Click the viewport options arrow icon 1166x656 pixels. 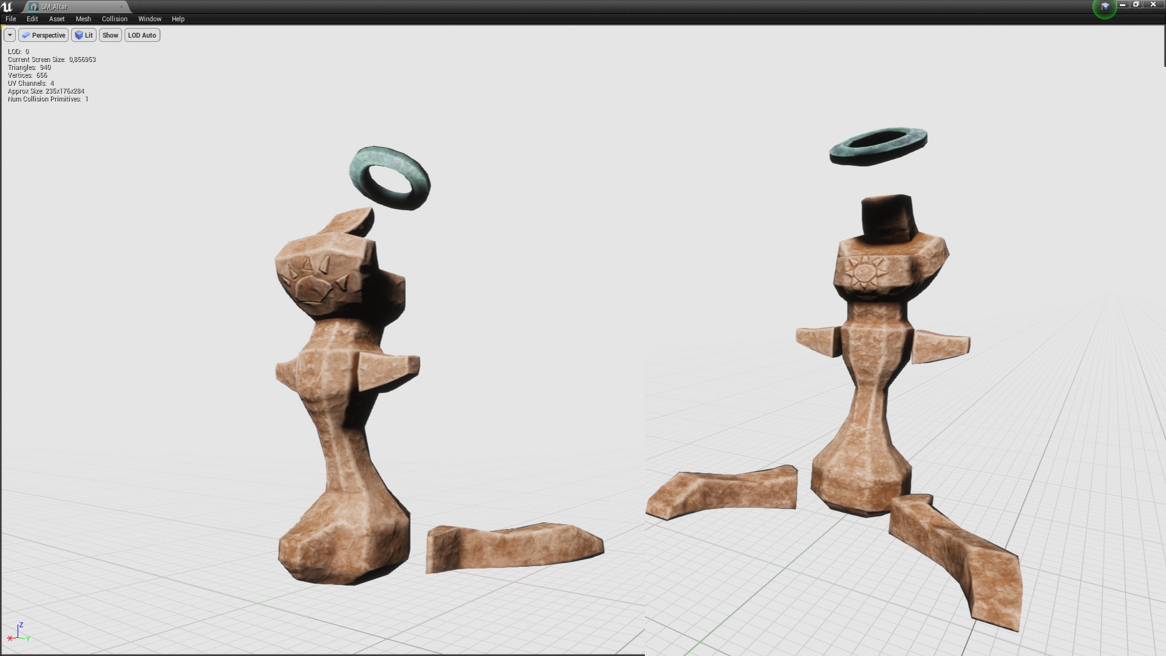(x=10, y=35)
